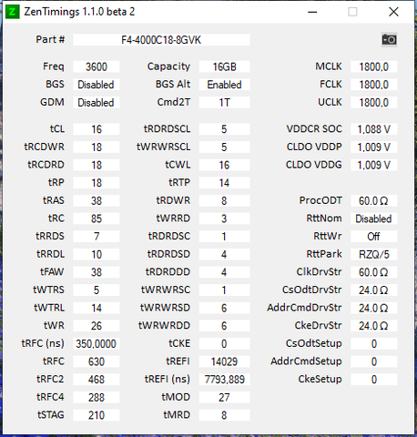Click the maximize window button
Image resolution: width=417 pixels, height=437 pixels.
pos(352,12)
